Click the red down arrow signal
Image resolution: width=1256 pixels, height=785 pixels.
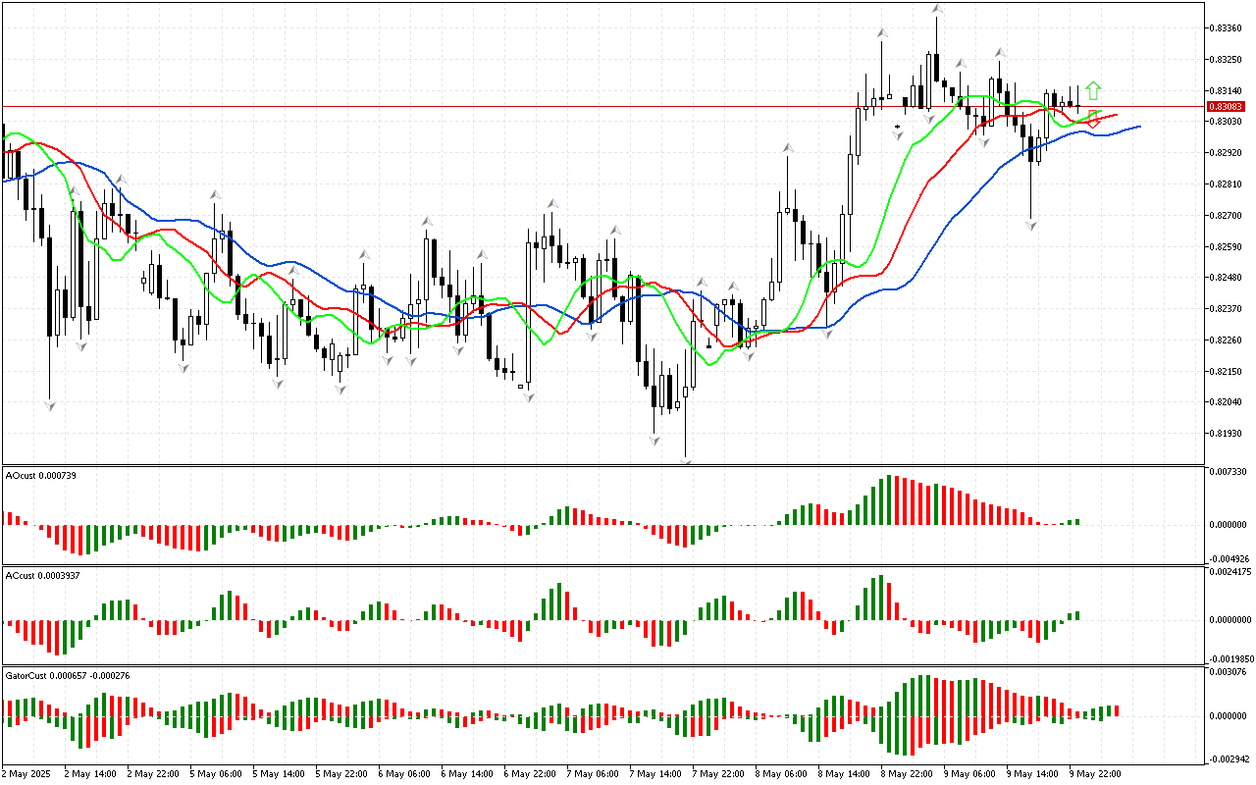(1092, 120)
